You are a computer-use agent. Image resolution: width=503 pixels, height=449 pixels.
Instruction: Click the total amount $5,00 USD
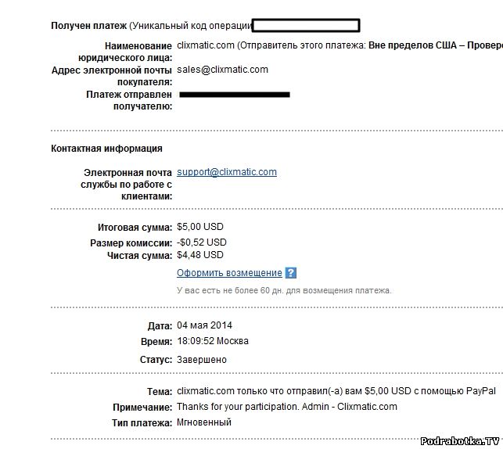click(x=200, y=228)
